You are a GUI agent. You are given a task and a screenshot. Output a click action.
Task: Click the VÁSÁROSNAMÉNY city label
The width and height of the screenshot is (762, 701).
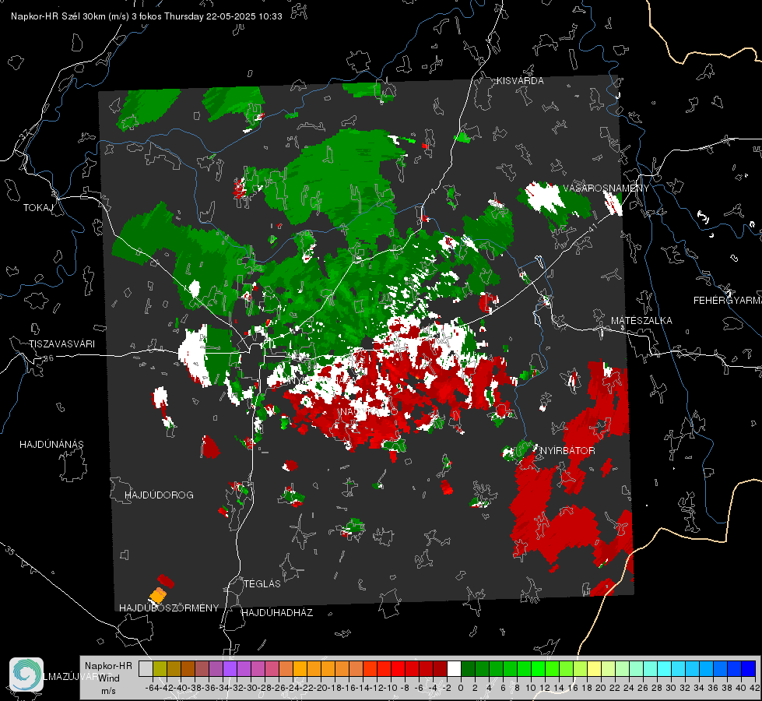point(606,188)
